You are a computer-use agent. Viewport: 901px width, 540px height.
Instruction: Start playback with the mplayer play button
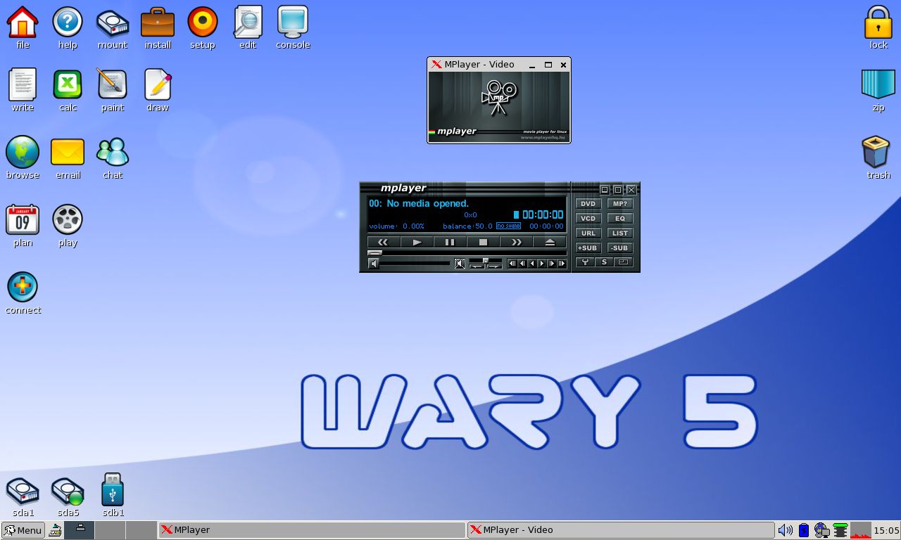417,242
